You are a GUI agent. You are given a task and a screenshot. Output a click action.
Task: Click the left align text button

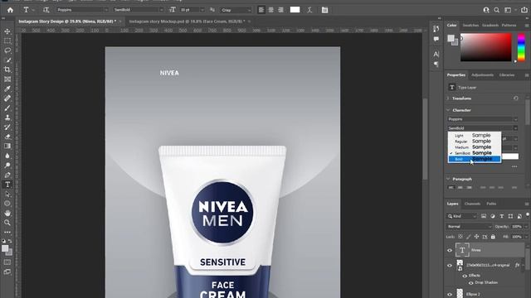tap(261, 10)
